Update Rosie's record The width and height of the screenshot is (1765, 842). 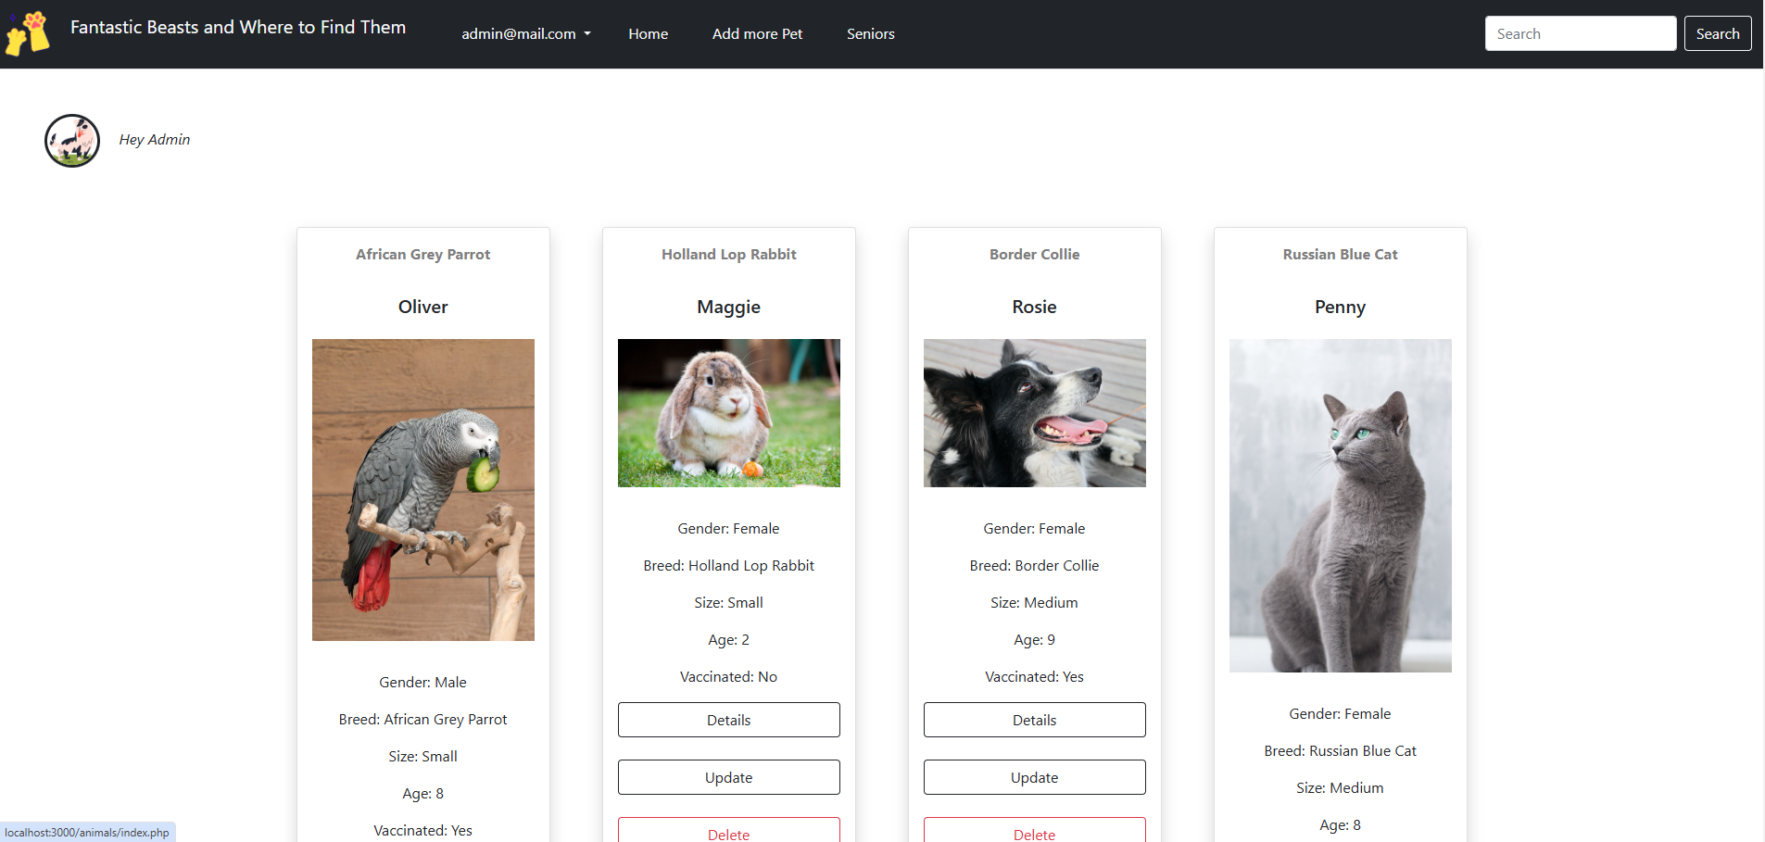(1035, 777)
